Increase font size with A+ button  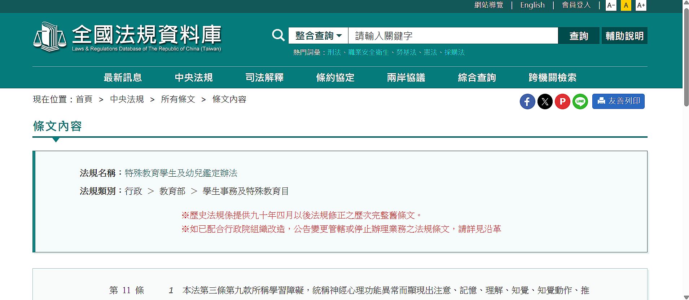[641, 5]
